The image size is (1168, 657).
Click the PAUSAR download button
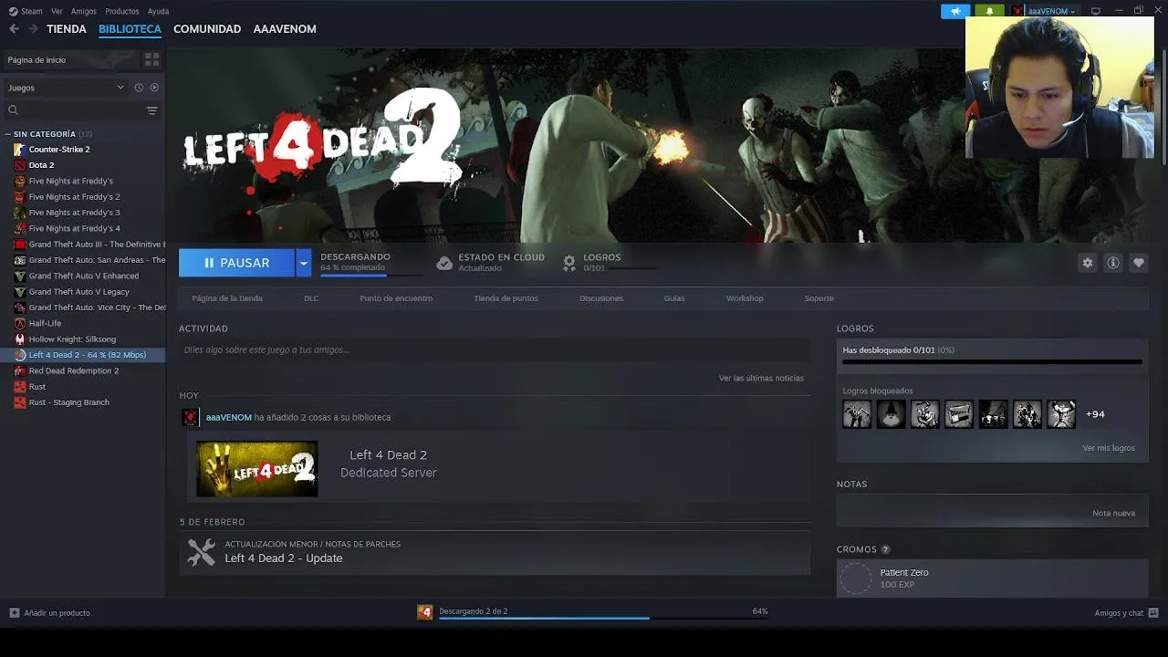236,263
